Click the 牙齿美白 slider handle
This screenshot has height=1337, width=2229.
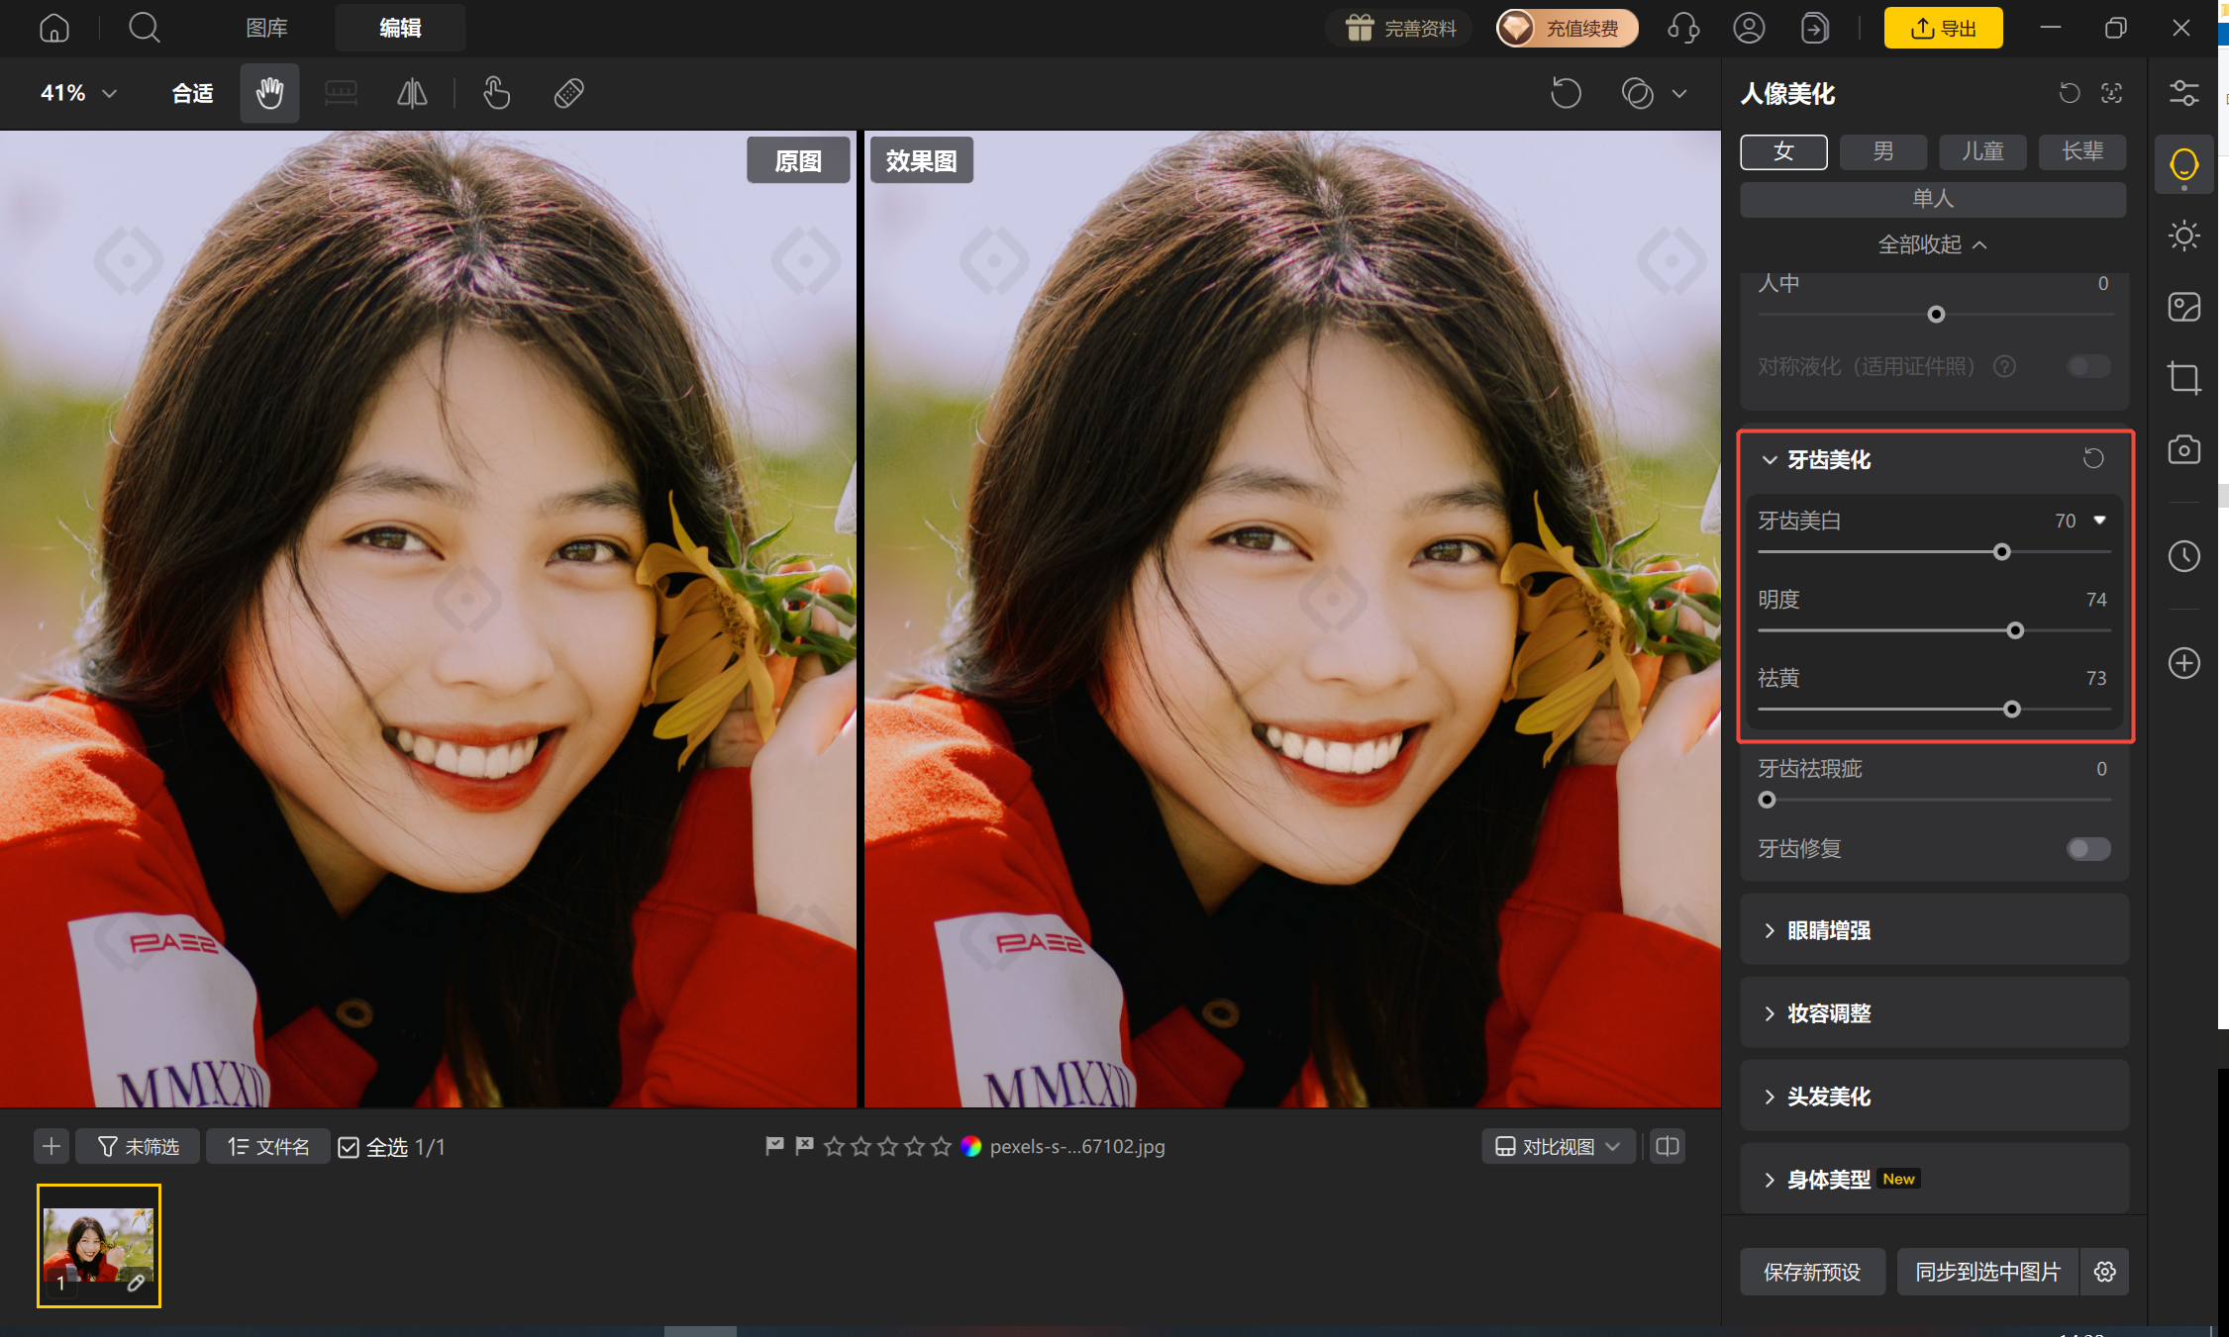pos(2001,552)
